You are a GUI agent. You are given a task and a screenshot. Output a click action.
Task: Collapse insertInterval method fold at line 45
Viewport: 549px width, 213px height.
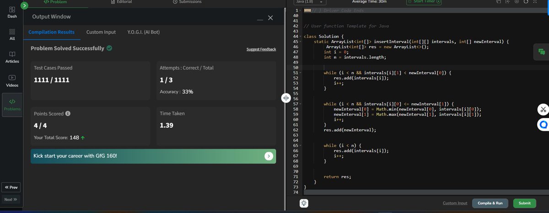[x=300, y=42]
